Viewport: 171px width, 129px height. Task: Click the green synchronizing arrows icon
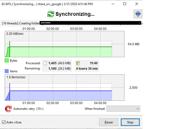[51, 14]
